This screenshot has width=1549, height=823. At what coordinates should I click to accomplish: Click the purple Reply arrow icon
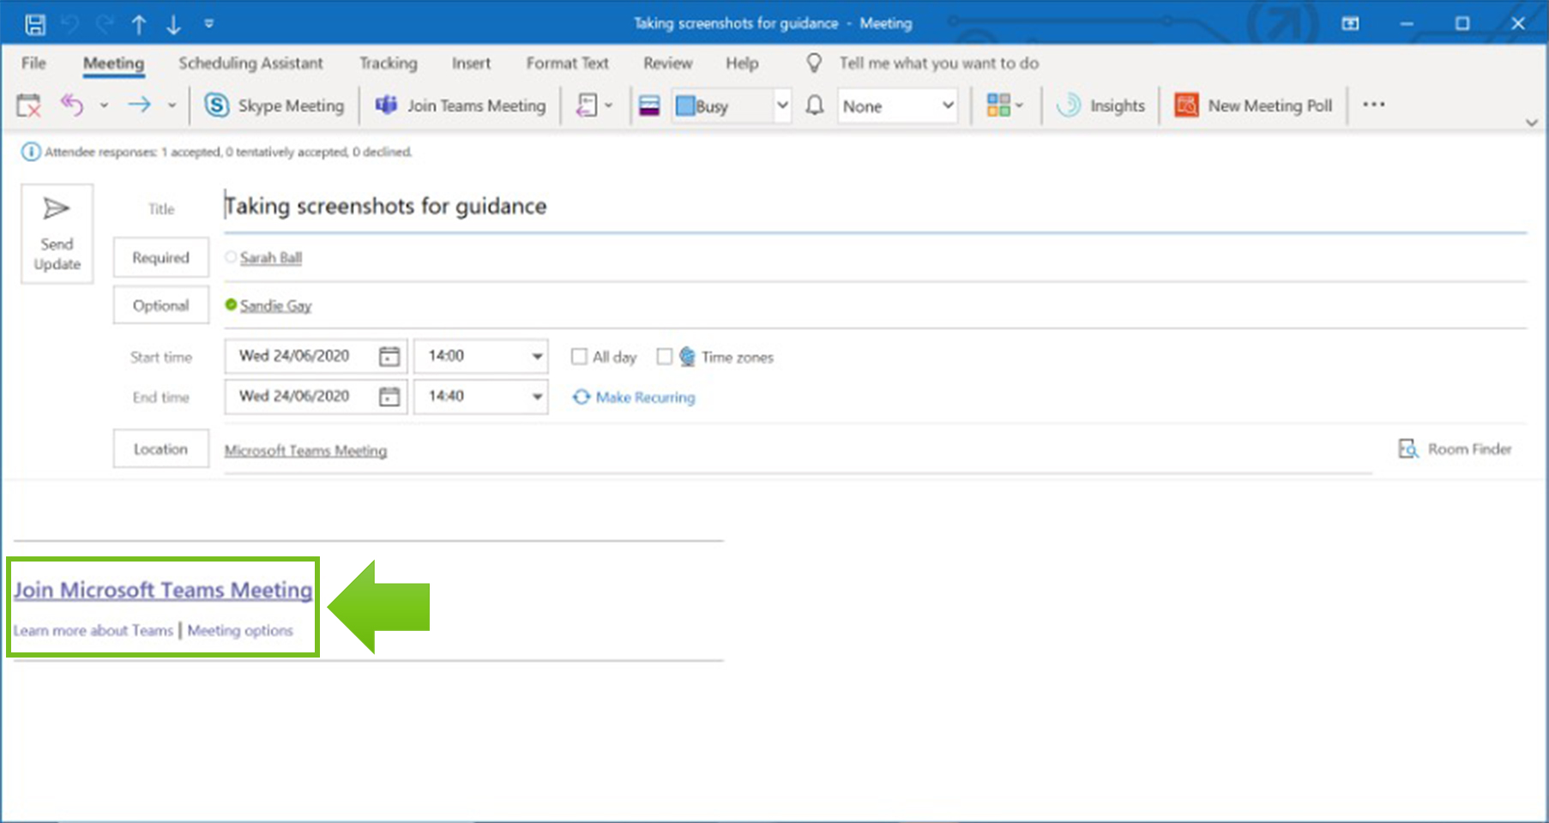pos(72,105)
